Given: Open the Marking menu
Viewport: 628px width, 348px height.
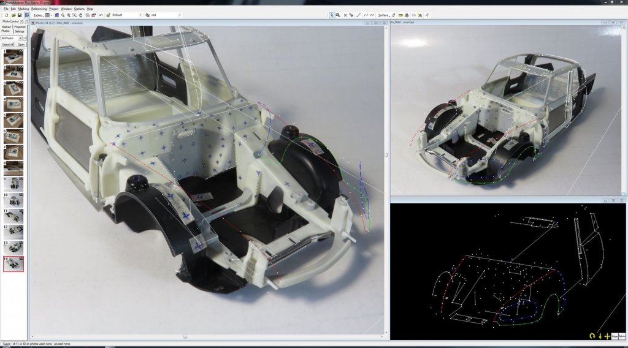Looking at the screenshot, I should pyautogui.click(x=23, y=9).
